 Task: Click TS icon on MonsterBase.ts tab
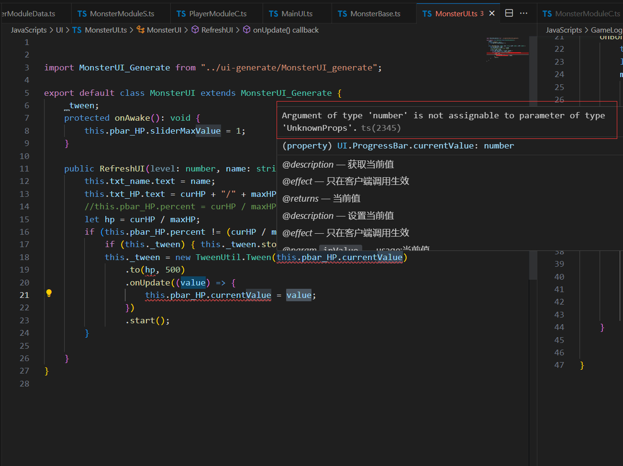coord(343,14)
